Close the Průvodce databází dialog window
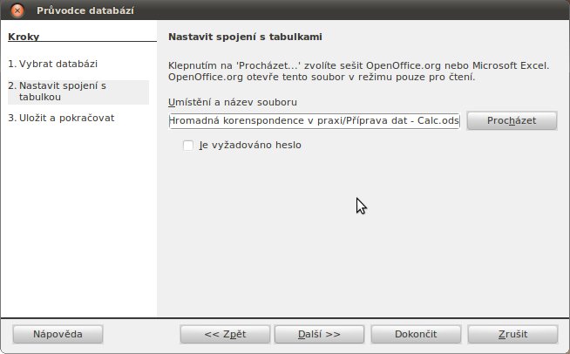Image resolution: width=570 pixels, height=354 pixels. (x=17, y=10)
